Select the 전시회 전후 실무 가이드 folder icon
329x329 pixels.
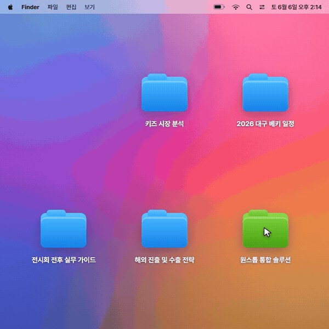click(x=64, y=229)
